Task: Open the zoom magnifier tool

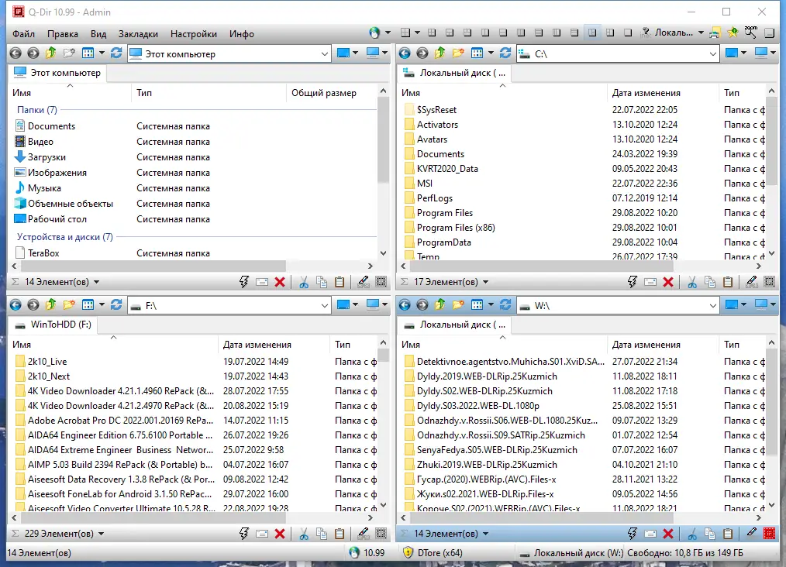Action: pyautogui.click(x=750, y=33)
